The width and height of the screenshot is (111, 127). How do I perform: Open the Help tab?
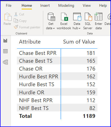103,6
